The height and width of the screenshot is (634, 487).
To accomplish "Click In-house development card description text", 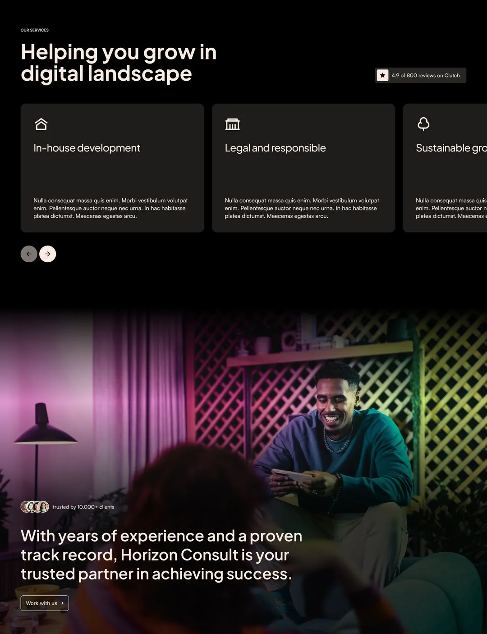I will [x=110, y=208].
